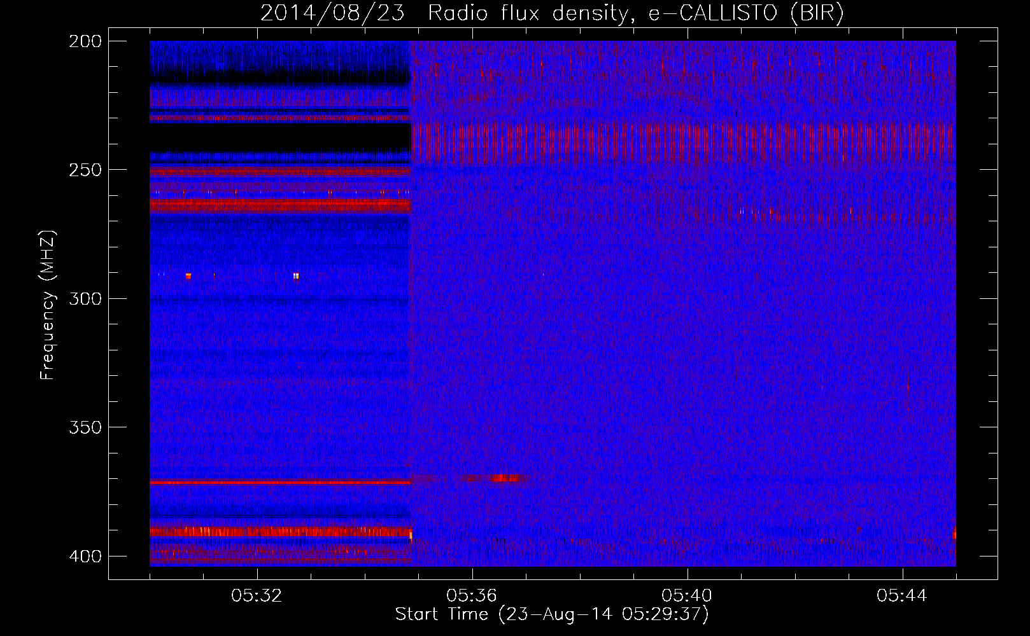Click the 05:40 time tick label
The width and height of the screenshot is (1030, 636).
point(688,596)
